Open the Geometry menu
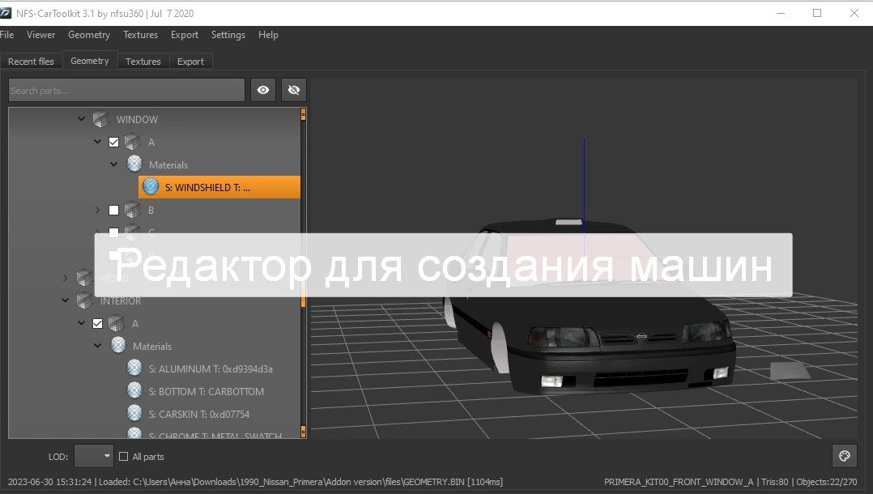This screenshot has height=494, width=873. [89, 35]
